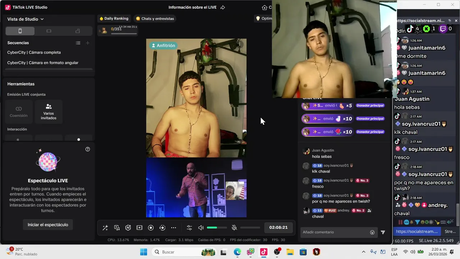The height and width of the screenshot is (259, 460).
Task: Open the Espectáculo LIVE help question icon
Action: (88, 149)
